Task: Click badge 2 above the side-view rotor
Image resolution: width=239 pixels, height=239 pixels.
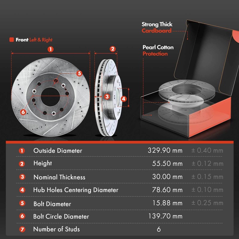Action: (x=112, y=49)
